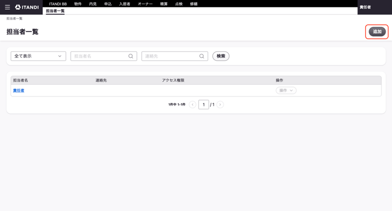392x211 pixels.
Task: Open the 点検 menu
Action: (x=179, y=4)
